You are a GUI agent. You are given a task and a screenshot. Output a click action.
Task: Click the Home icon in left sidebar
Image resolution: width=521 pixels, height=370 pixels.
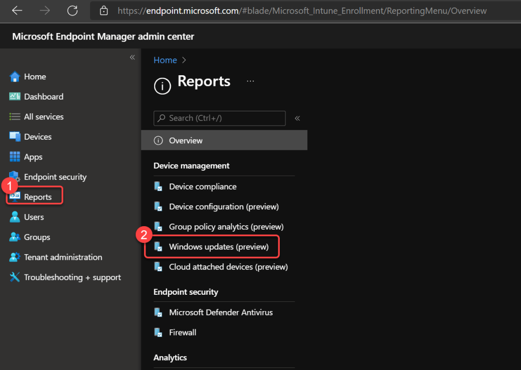15,77
